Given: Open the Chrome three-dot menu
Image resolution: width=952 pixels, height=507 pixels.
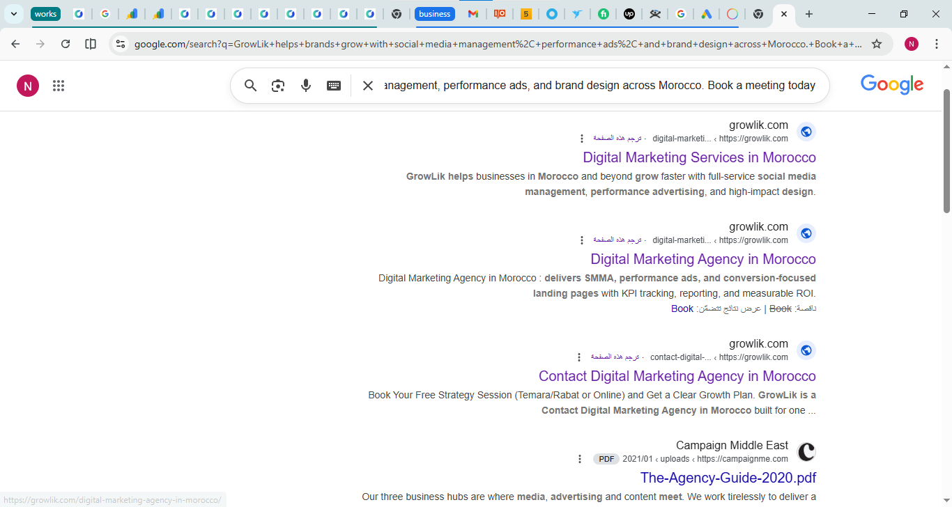Looking at the screenshot, I should (x=937, y=44).
